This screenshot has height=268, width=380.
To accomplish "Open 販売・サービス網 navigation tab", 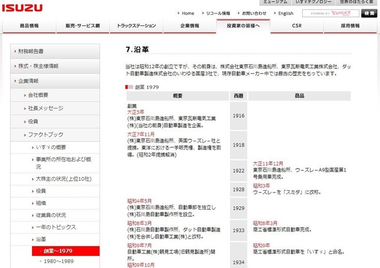I will 82,26.
